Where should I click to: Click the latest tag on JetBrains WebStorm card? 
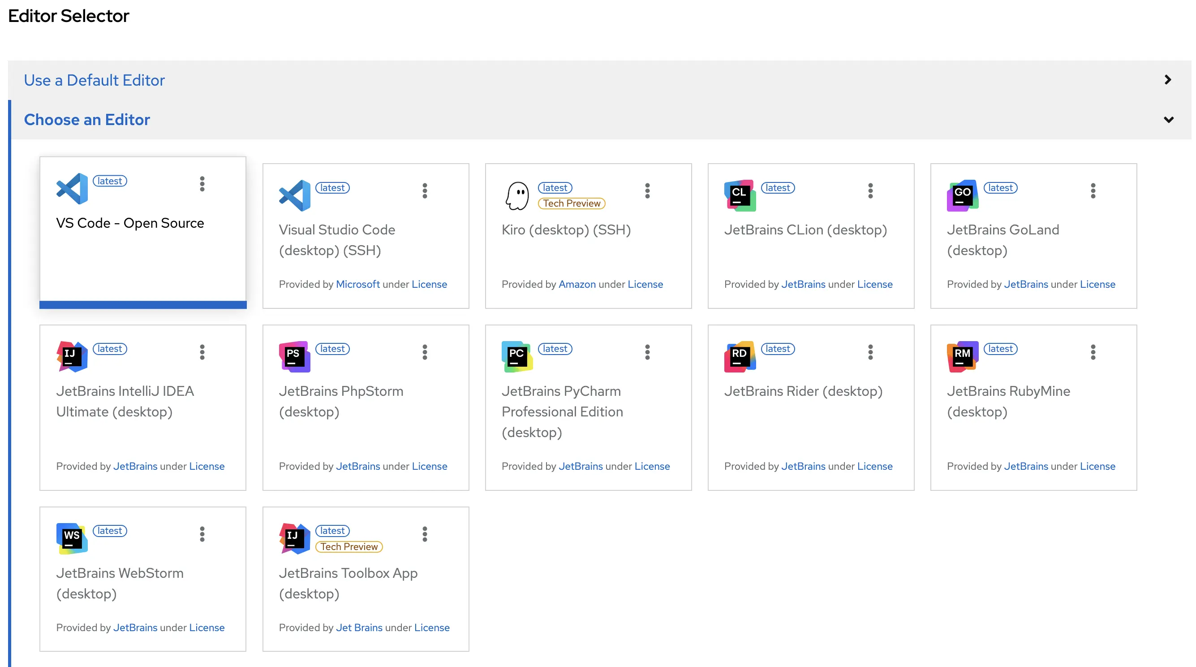click(x=110, y=531)
